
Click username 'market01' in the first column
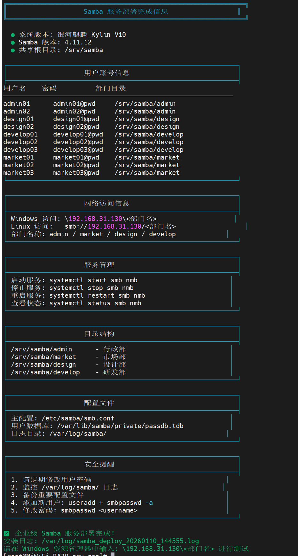pos(19,157)
